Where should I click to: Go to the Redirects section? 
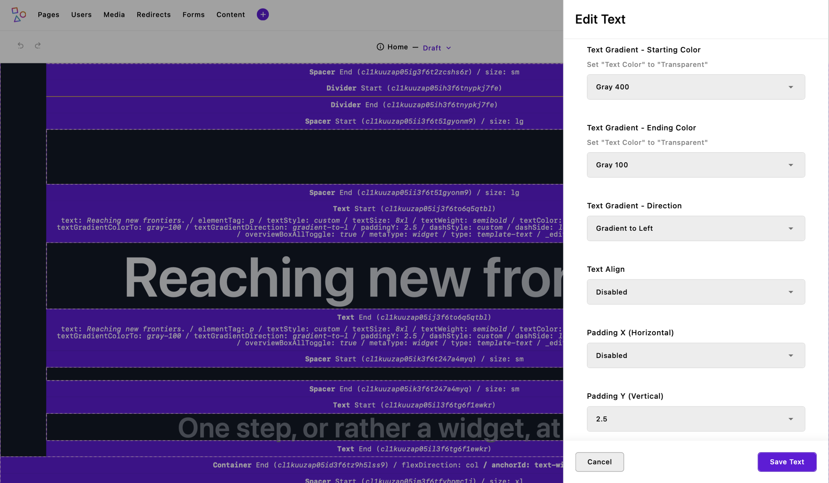(x=153, y=15)
